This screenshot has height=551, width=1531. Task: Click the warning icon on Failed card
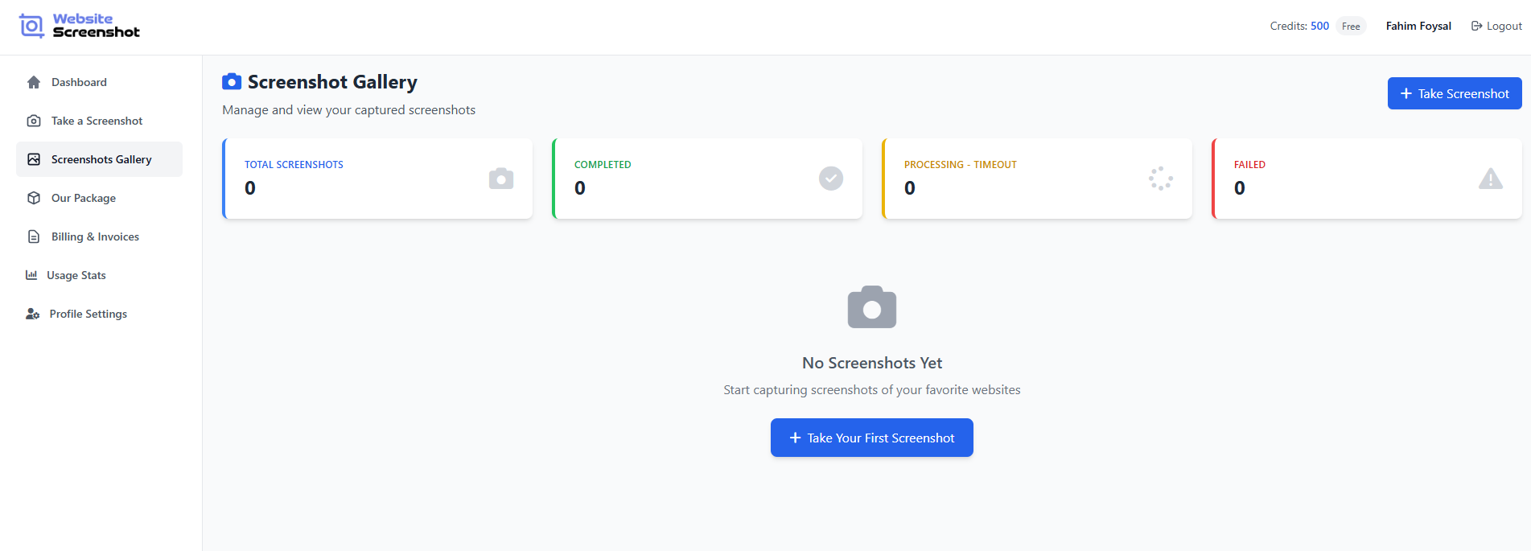[x=1491, y=179]
